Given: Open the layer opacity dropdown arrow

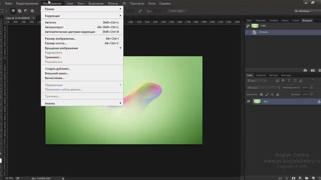Looking at the screenshot, I should [x=311, y=87].
